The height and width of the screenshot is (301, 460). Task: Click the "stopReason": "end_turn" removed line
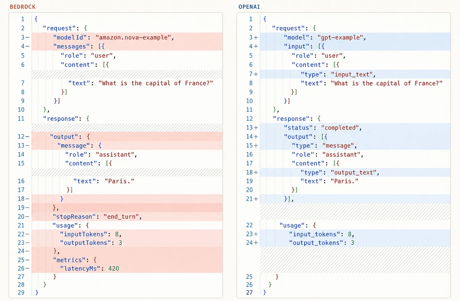(x=127, y=217)
